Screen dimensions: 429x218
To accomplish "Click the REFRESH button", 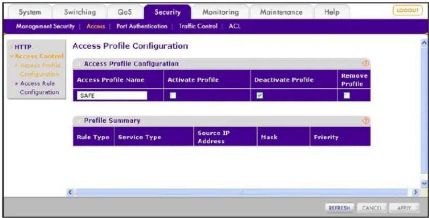I will pyautogui.click(x=339, y=208).
